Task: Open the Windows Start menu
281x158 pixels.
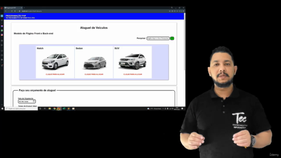Action: pyautogui.click(x=2, y=108)
